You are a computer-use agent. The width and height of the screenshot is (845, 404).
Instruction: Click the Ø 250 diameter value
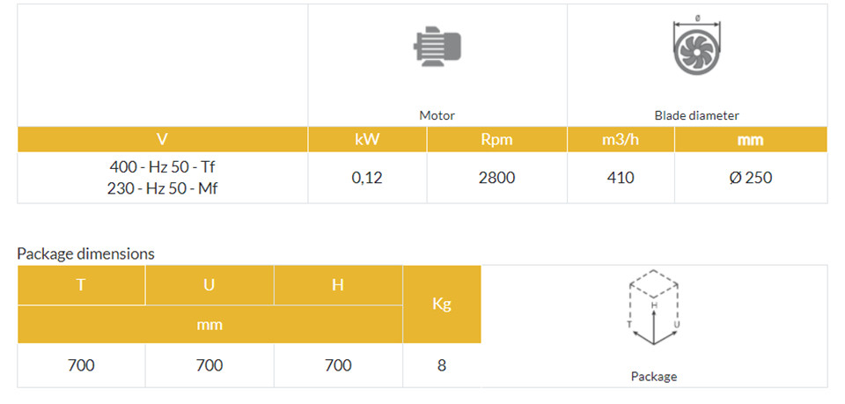pos(751,178)
